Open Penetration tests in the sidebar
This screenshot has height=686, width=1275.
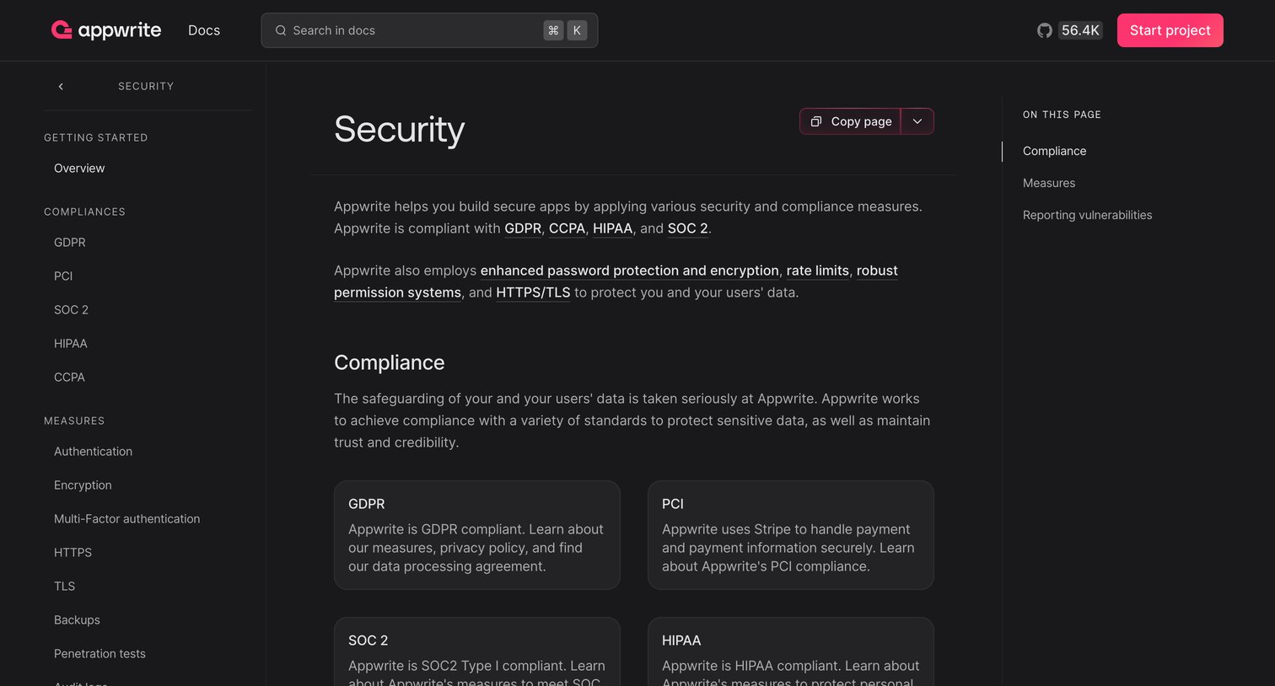click(x=100, y=654)
